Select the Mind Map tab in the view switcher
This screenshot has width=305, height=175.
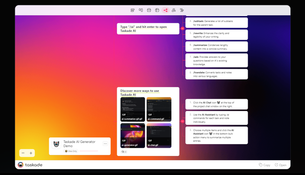[165, 10]
